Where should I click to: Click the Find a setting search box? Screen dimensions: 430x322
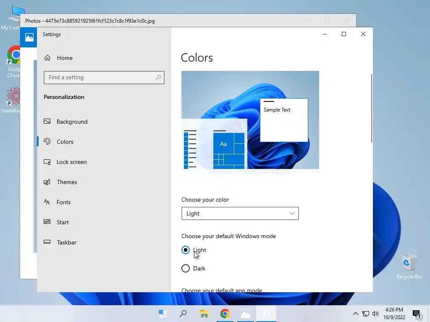(x=104, y=78)
